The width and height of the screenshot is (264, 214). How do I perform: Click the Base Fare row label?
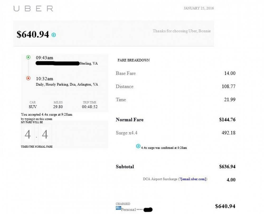[126, 73]
